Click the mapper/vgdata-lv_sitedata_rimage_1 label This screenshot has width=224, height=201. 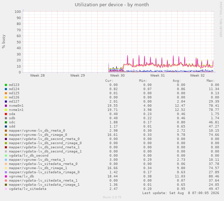pyautogui.click(x=44, y=185)
